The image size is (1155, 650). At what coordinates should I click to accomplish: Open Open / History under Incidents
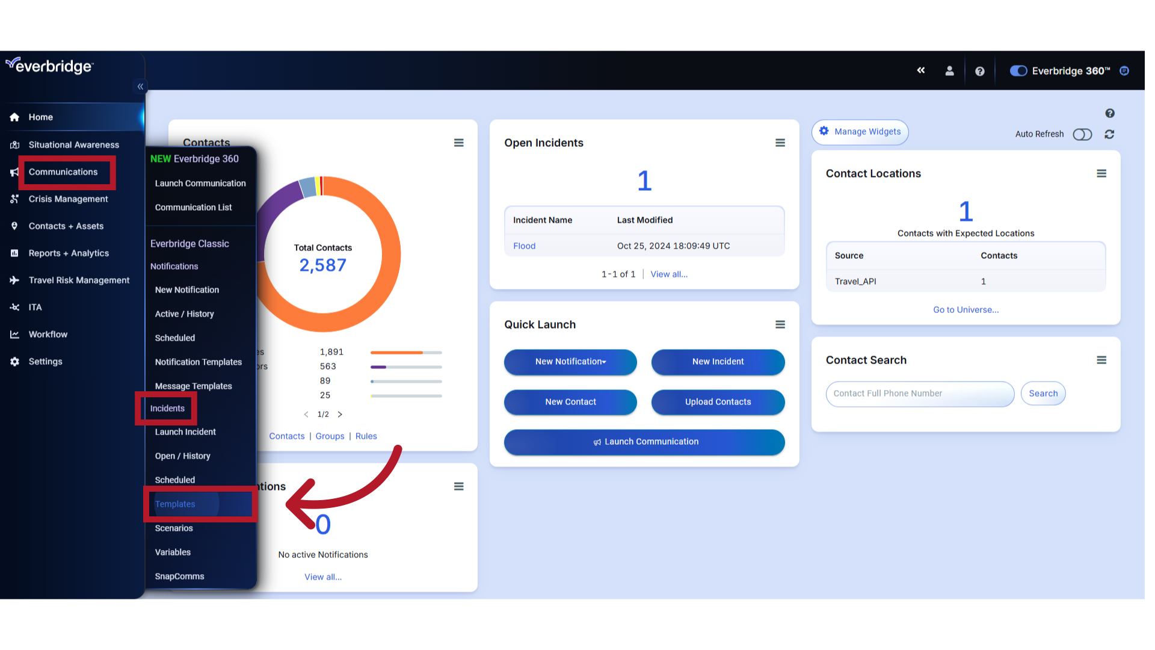pos(182,456)
